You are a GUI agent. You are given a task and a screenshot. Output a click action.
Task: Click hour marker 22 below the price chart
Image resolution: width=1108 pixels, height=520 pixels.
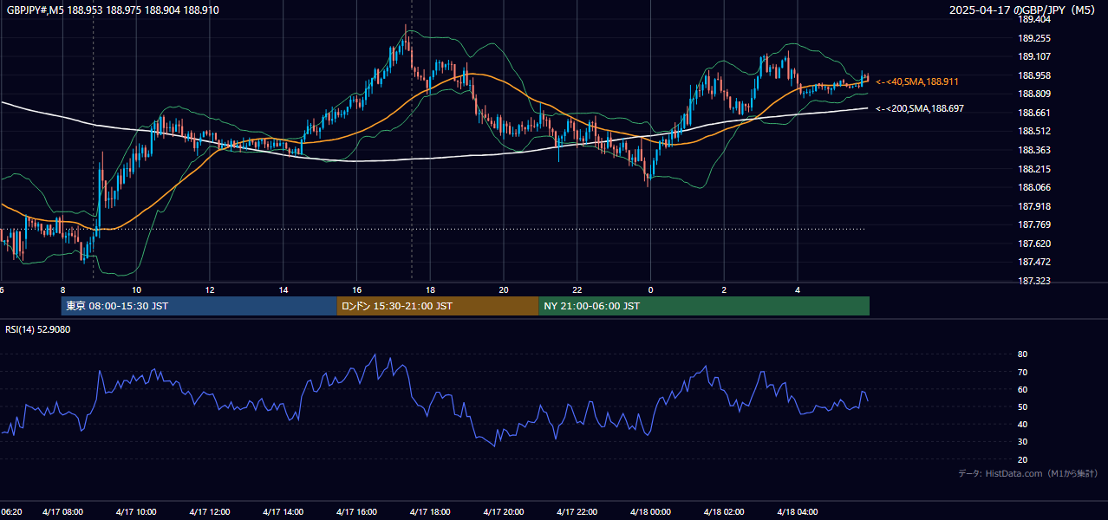coord(577,289)
